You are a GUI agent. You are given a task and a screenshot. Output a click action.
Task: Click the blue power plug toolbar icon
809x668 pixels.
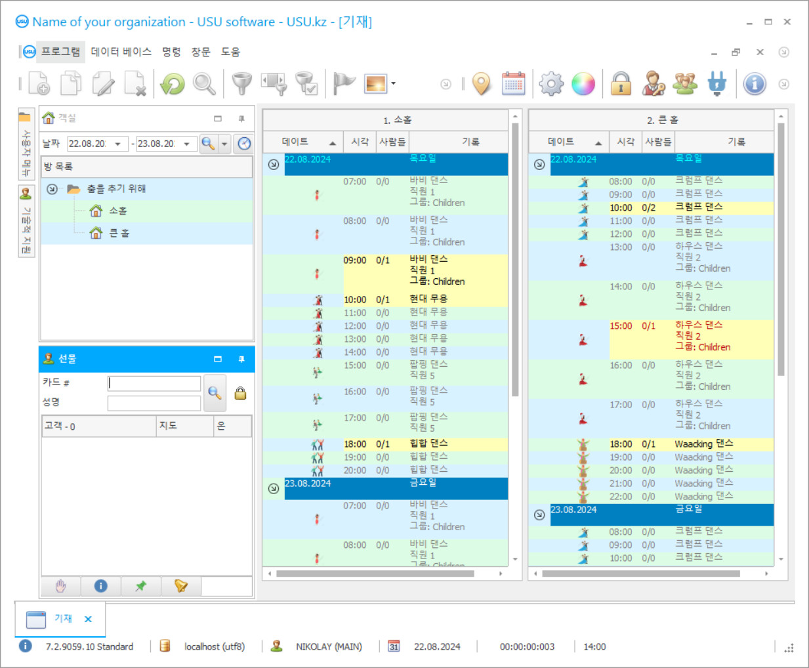[x=717, y=84]
